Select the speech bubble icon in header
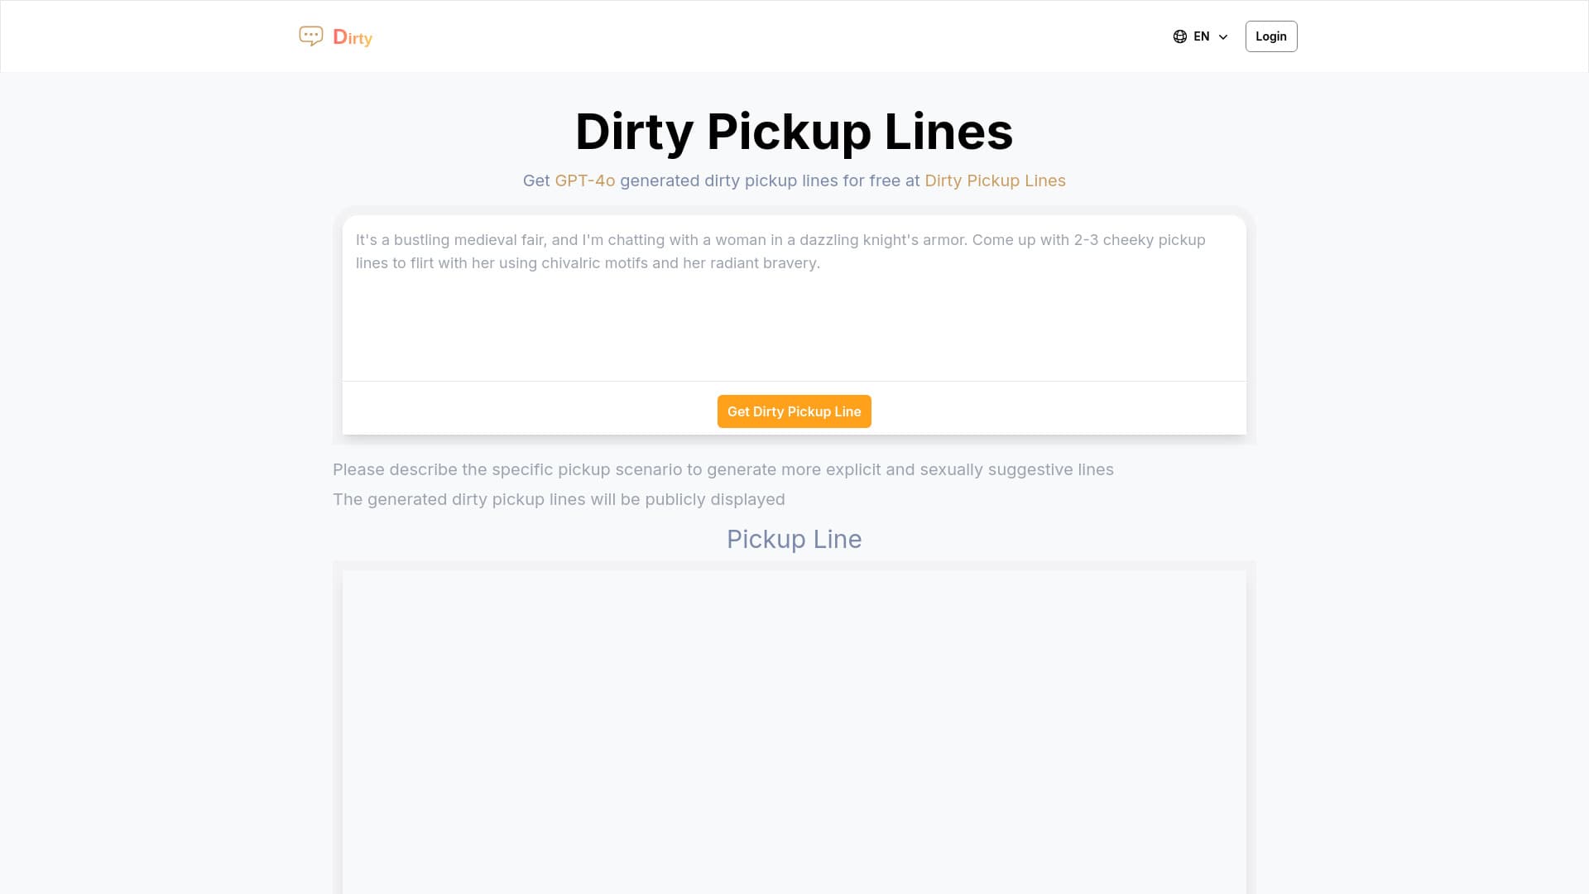The image size is (1589, 894). point(310,36)
